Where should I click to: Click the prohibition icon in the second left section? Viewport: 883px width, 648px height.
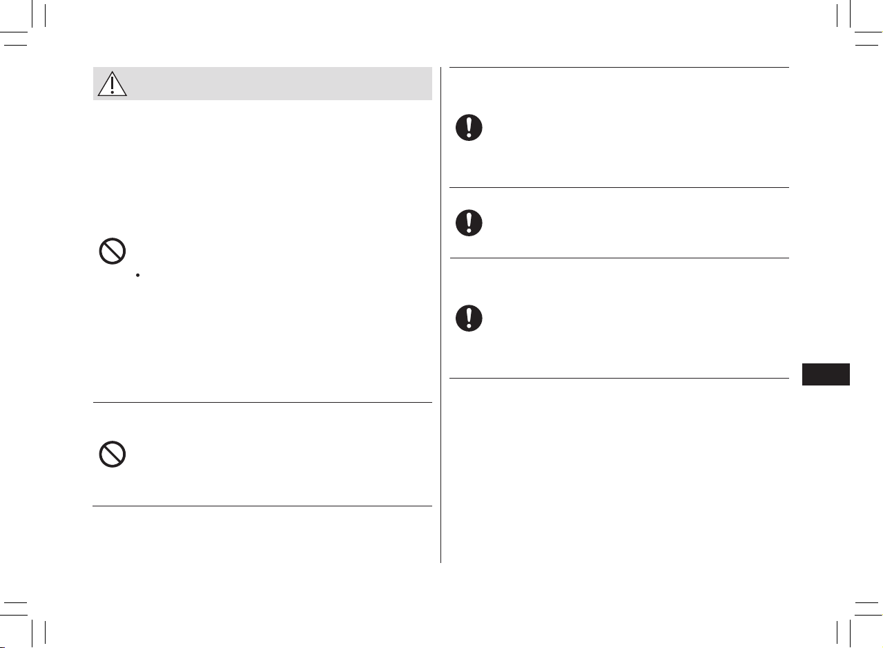[x=112, y=455]
